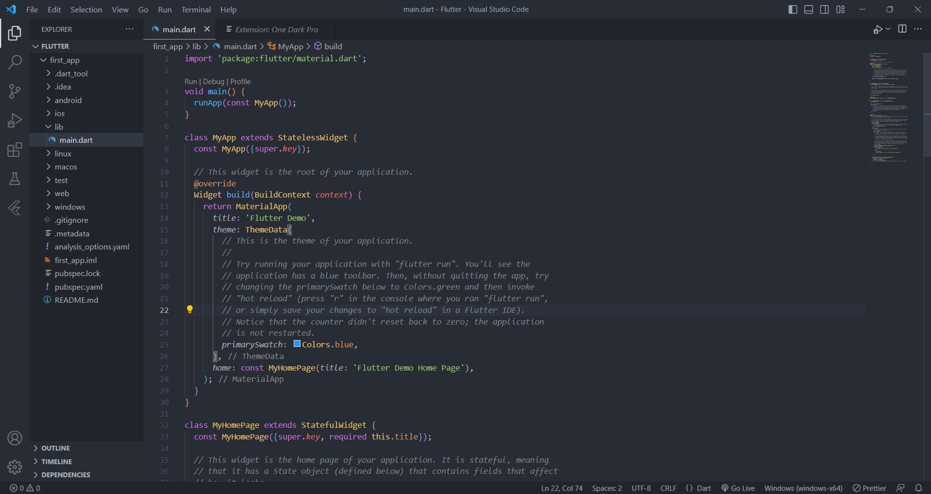This screenshot has width=931, height=494.
Task: Open the Manage gear settings
Action: coord(14,467)
